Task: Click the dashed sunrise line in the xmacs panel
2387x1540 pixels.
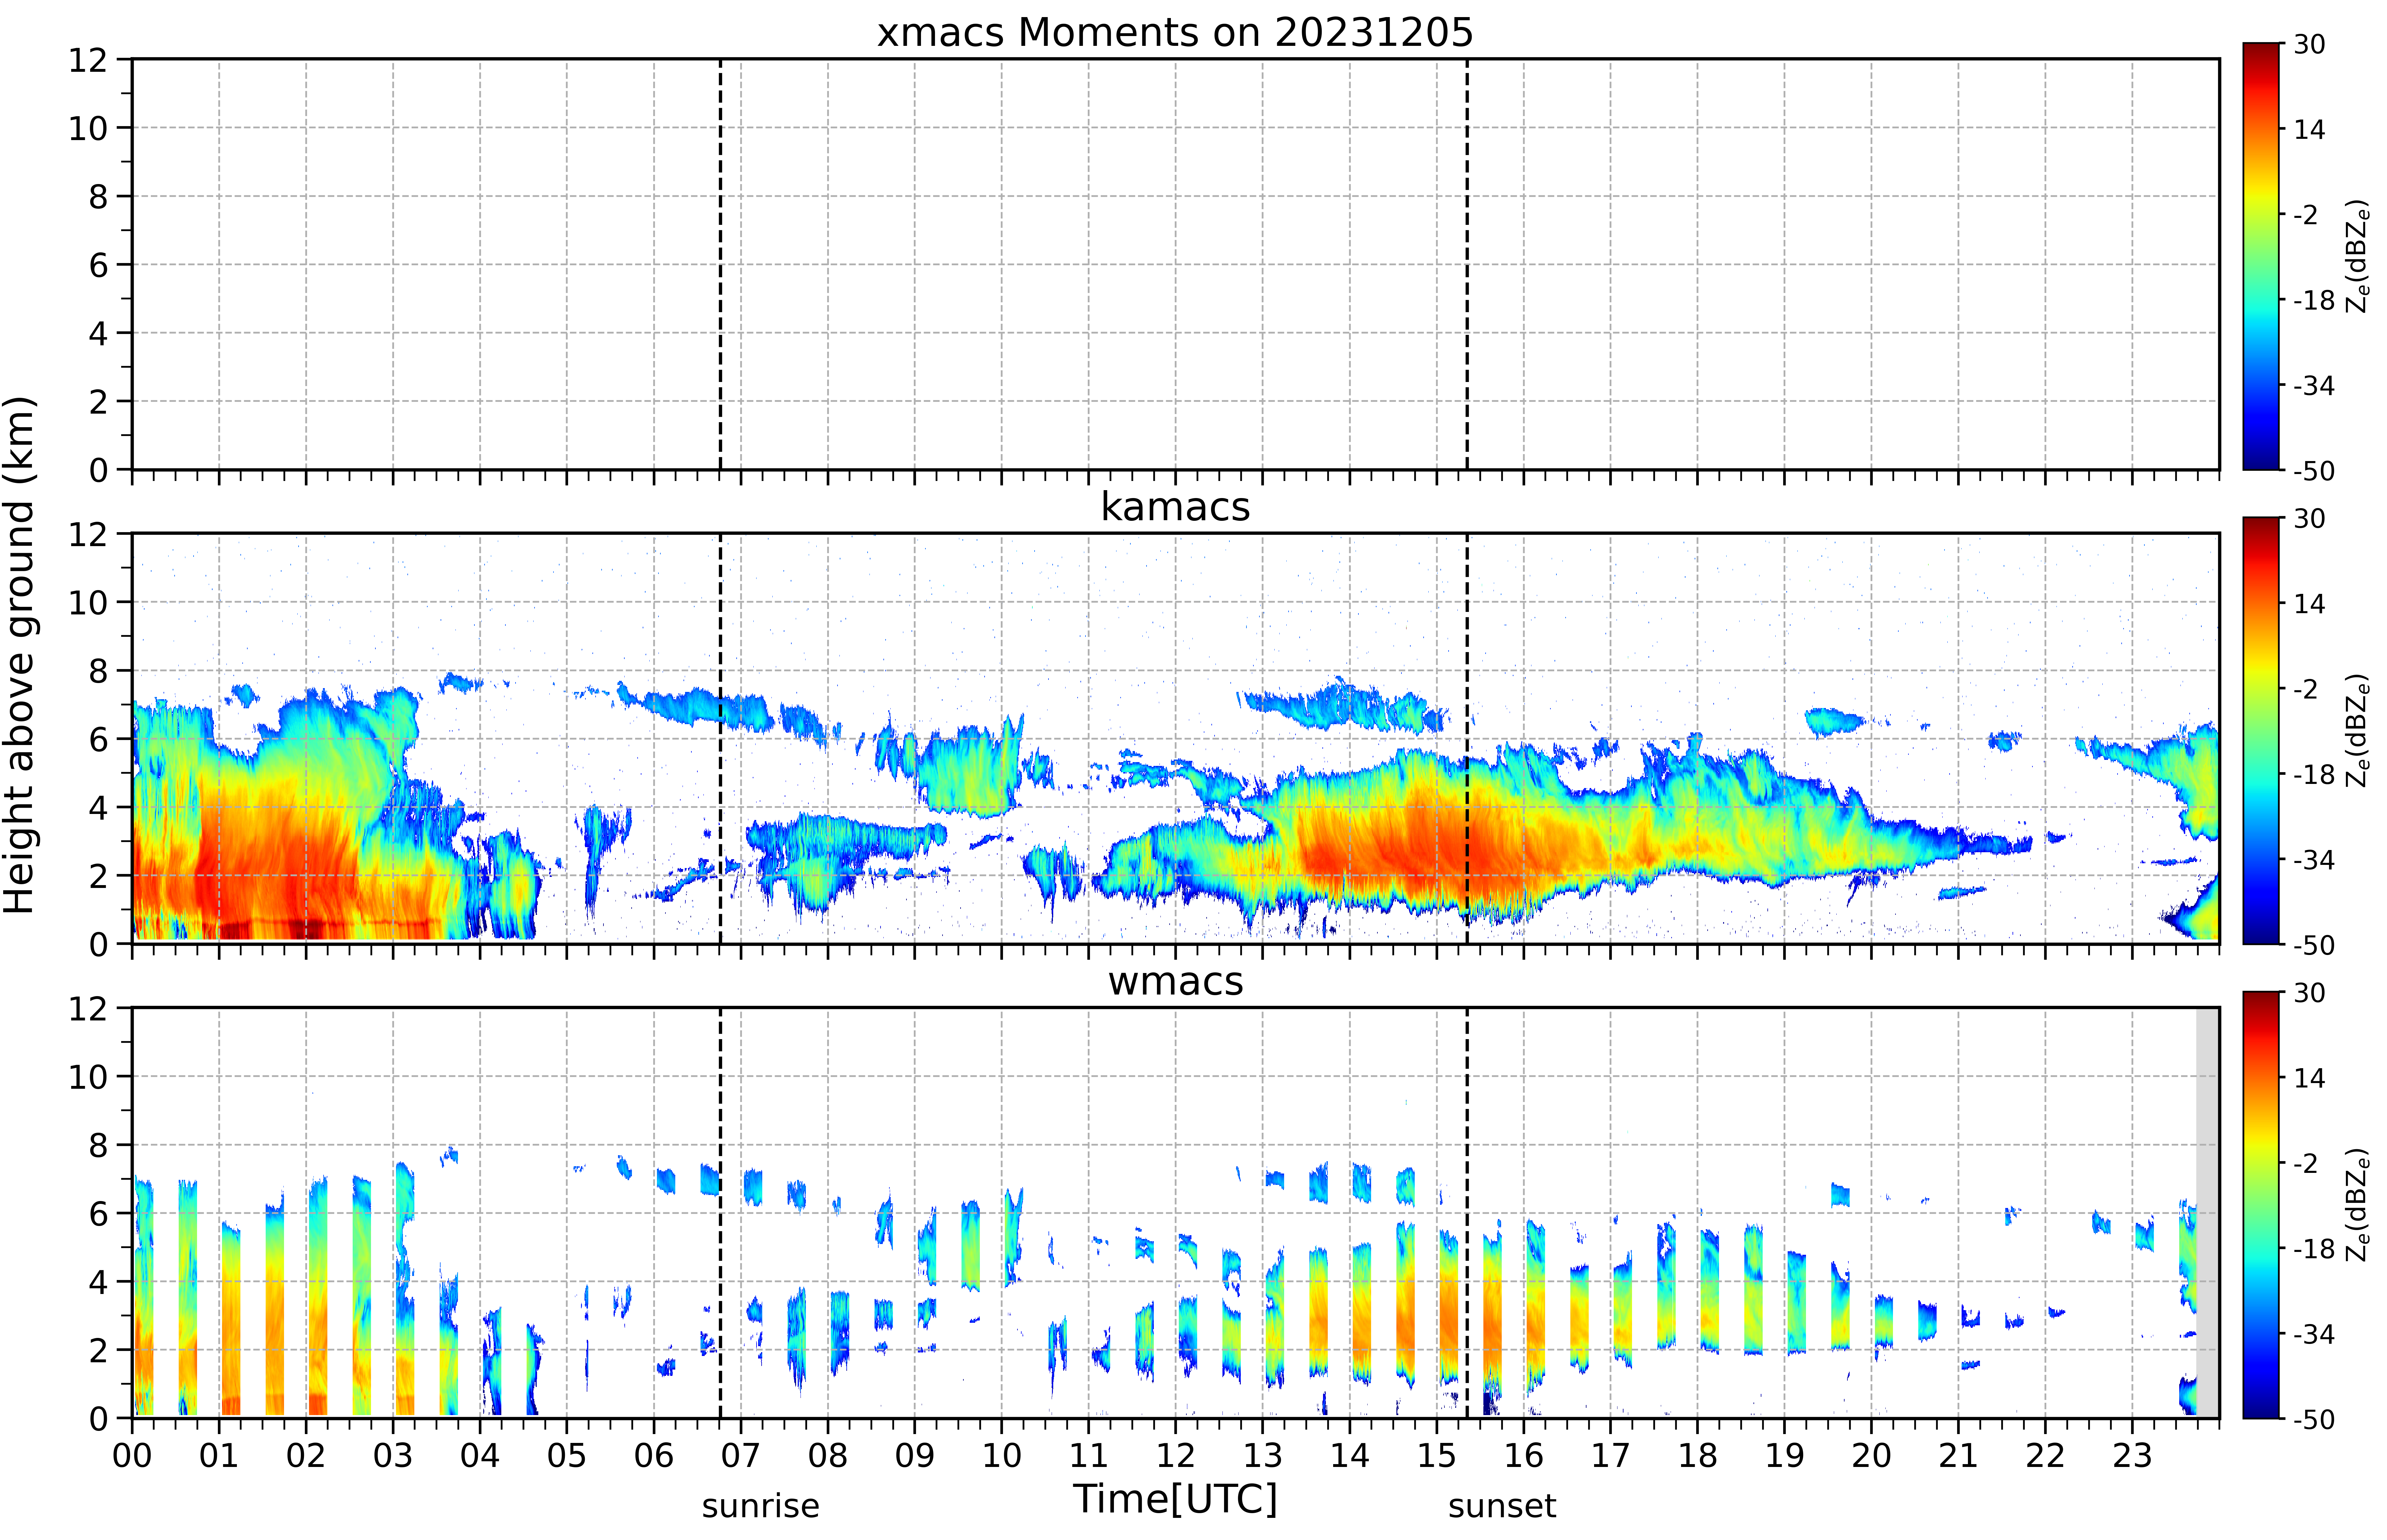Action: [x=720, y=264]
